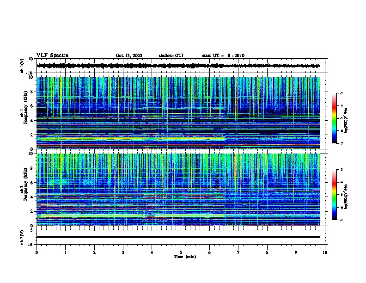Viewport: 366px width, 283px height.
Task: Select the date text "Oct. 13, 2023"
Action: [x=129, y=55]
